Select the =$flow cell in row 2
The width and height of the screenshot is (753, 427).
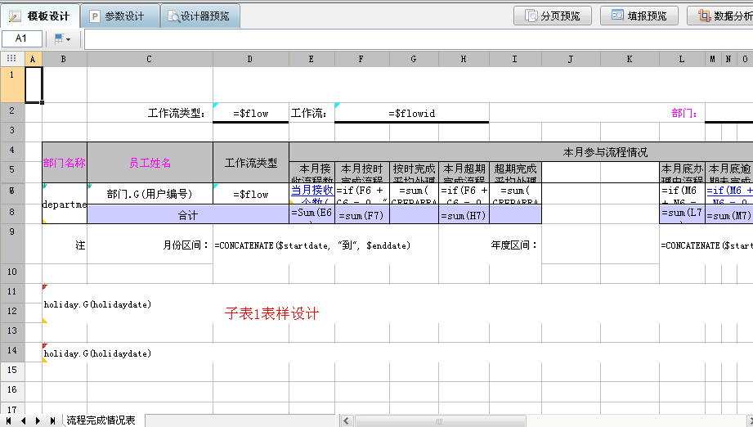pos(250,113)
